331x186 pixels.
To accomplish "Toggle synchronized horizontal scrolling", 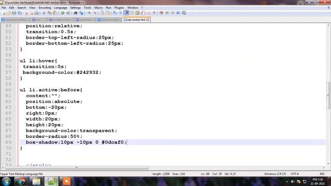I will tap(108, 13).
